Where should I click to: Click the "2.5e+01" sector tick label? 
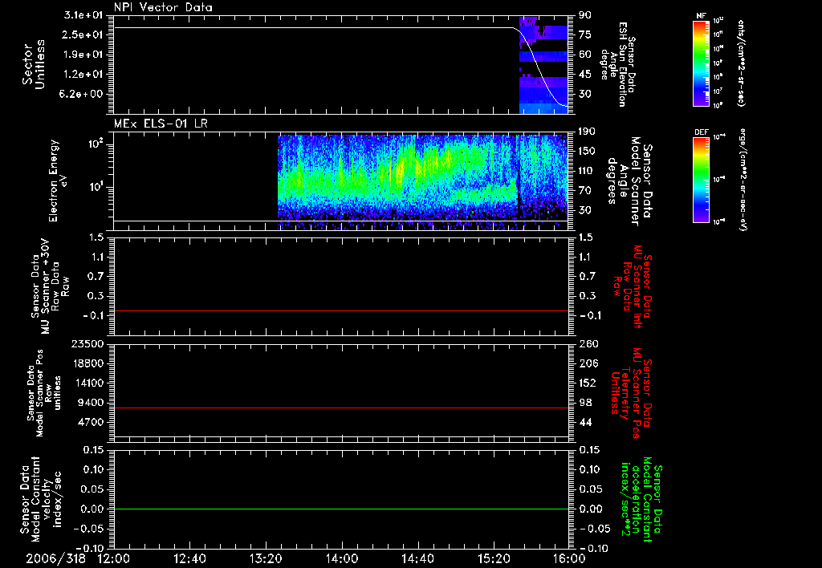tap(83, 34)
